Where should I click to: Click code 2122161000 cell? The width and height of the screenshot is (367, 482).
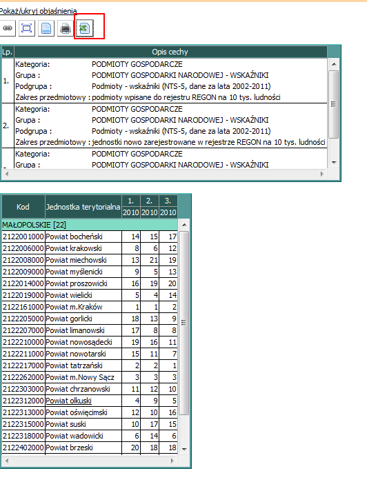point(23,307)
